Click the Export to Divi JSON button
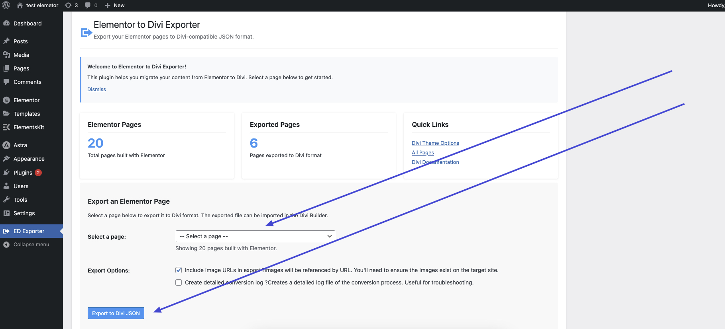Viewport: 725px width, 329px height. tap(116, 313)
